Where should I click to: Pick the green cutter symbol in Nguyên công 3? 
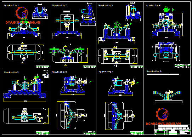117,25
